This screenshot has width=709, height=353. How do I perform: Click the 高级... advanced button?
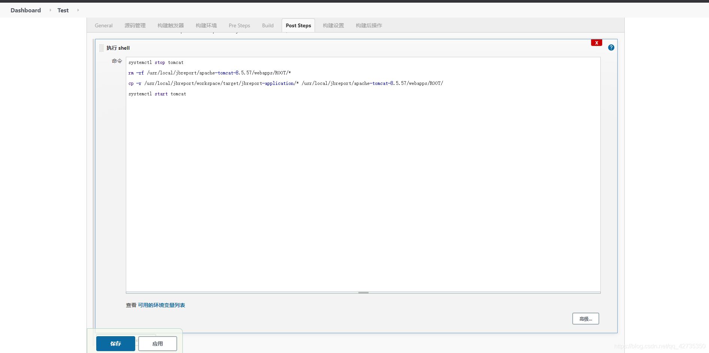[x=585, y=319]
